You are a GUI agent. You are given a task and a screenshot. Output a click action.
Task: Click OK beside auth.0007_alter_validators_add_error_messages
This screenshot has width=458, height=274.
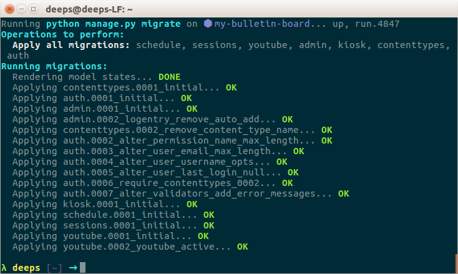(343, 193)
